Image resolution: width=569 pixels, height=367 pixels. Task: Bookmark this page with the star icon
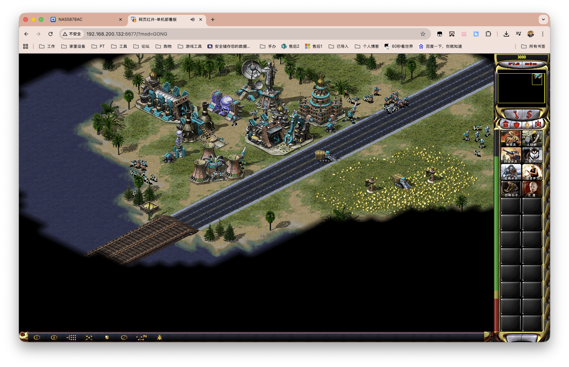click(x=423, y=34)
